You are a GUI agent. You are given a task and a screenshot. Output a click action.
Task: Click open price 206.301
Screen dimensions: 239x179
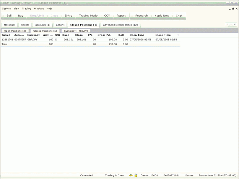click(68, 40)
